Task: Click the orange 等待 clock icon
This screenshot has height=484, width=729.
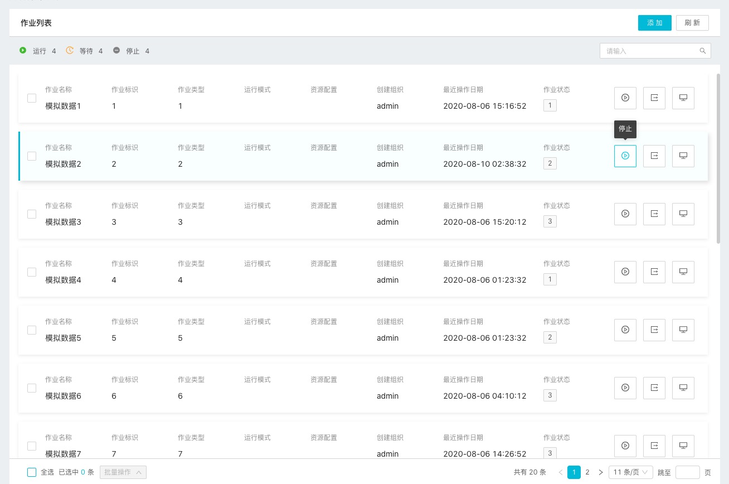Action: pyautogui.click(x=70, y=50)
